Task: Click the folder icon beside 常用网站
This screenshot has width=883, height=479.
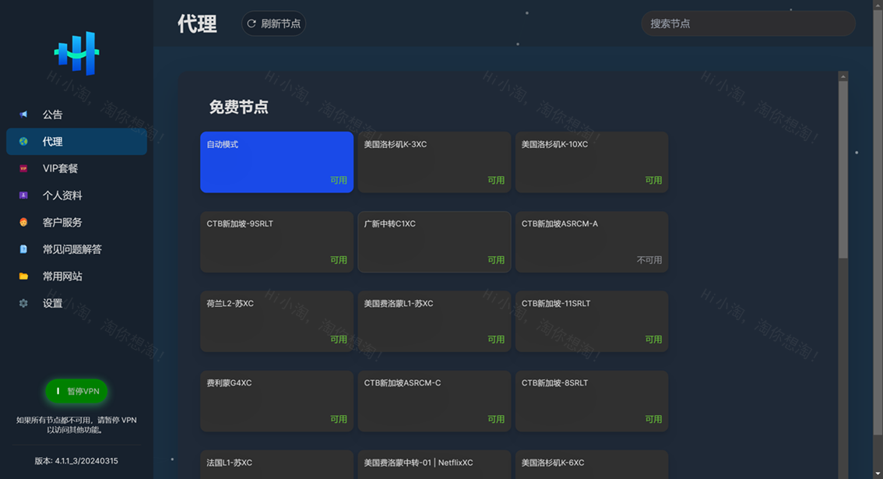Action: 23,276
